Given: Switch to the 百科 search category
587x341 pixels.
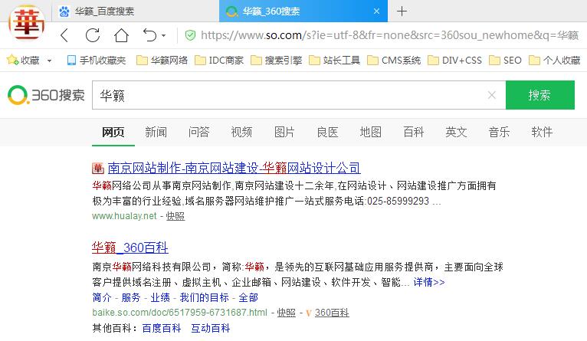Looking at the screenshot, I should 413,132.
